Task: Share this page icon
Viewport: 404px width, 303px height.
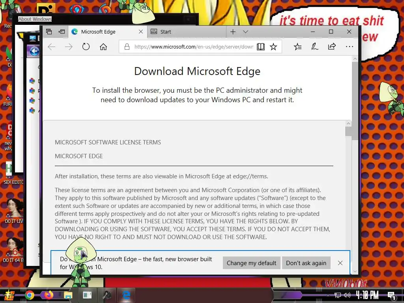Action: [x=332, y=47]
